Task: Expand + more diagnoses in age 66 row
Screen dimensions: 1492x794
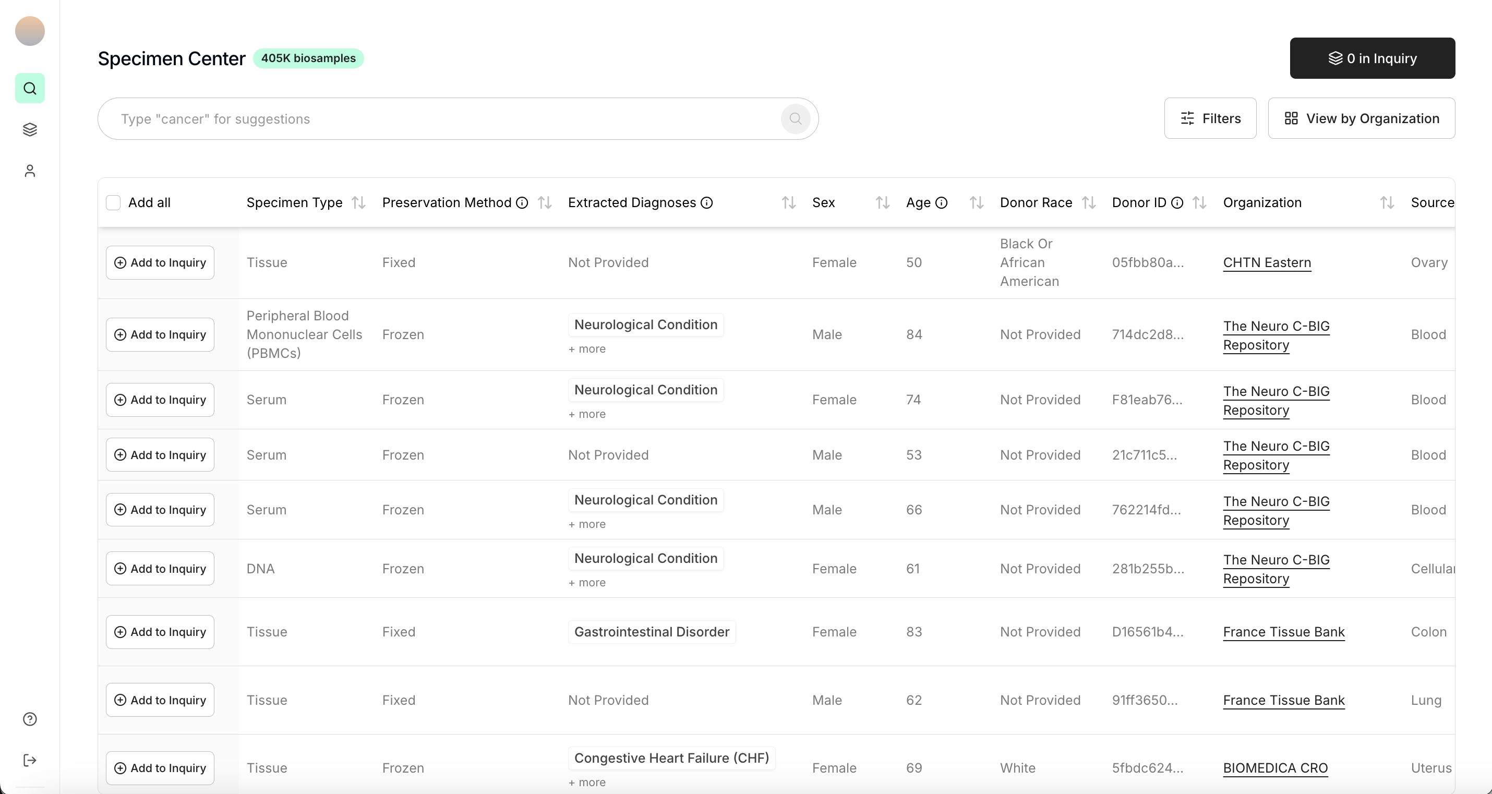Action: 587,525
